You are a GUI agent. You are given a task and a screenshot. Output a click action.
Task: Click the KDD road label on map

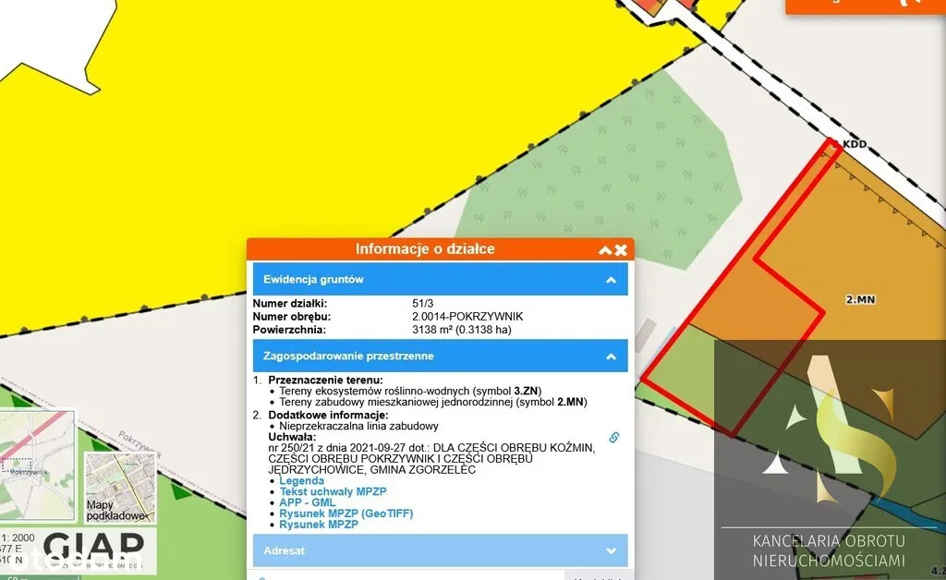click(855, 146)
